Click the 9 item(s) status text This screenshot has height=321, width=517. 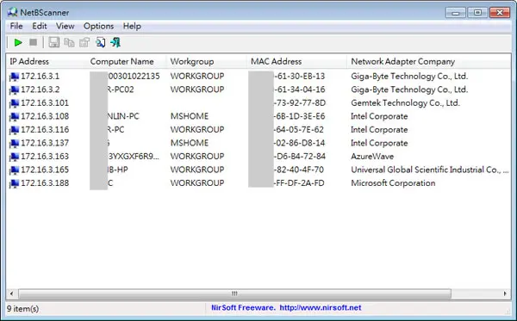[x=23, y=308]
